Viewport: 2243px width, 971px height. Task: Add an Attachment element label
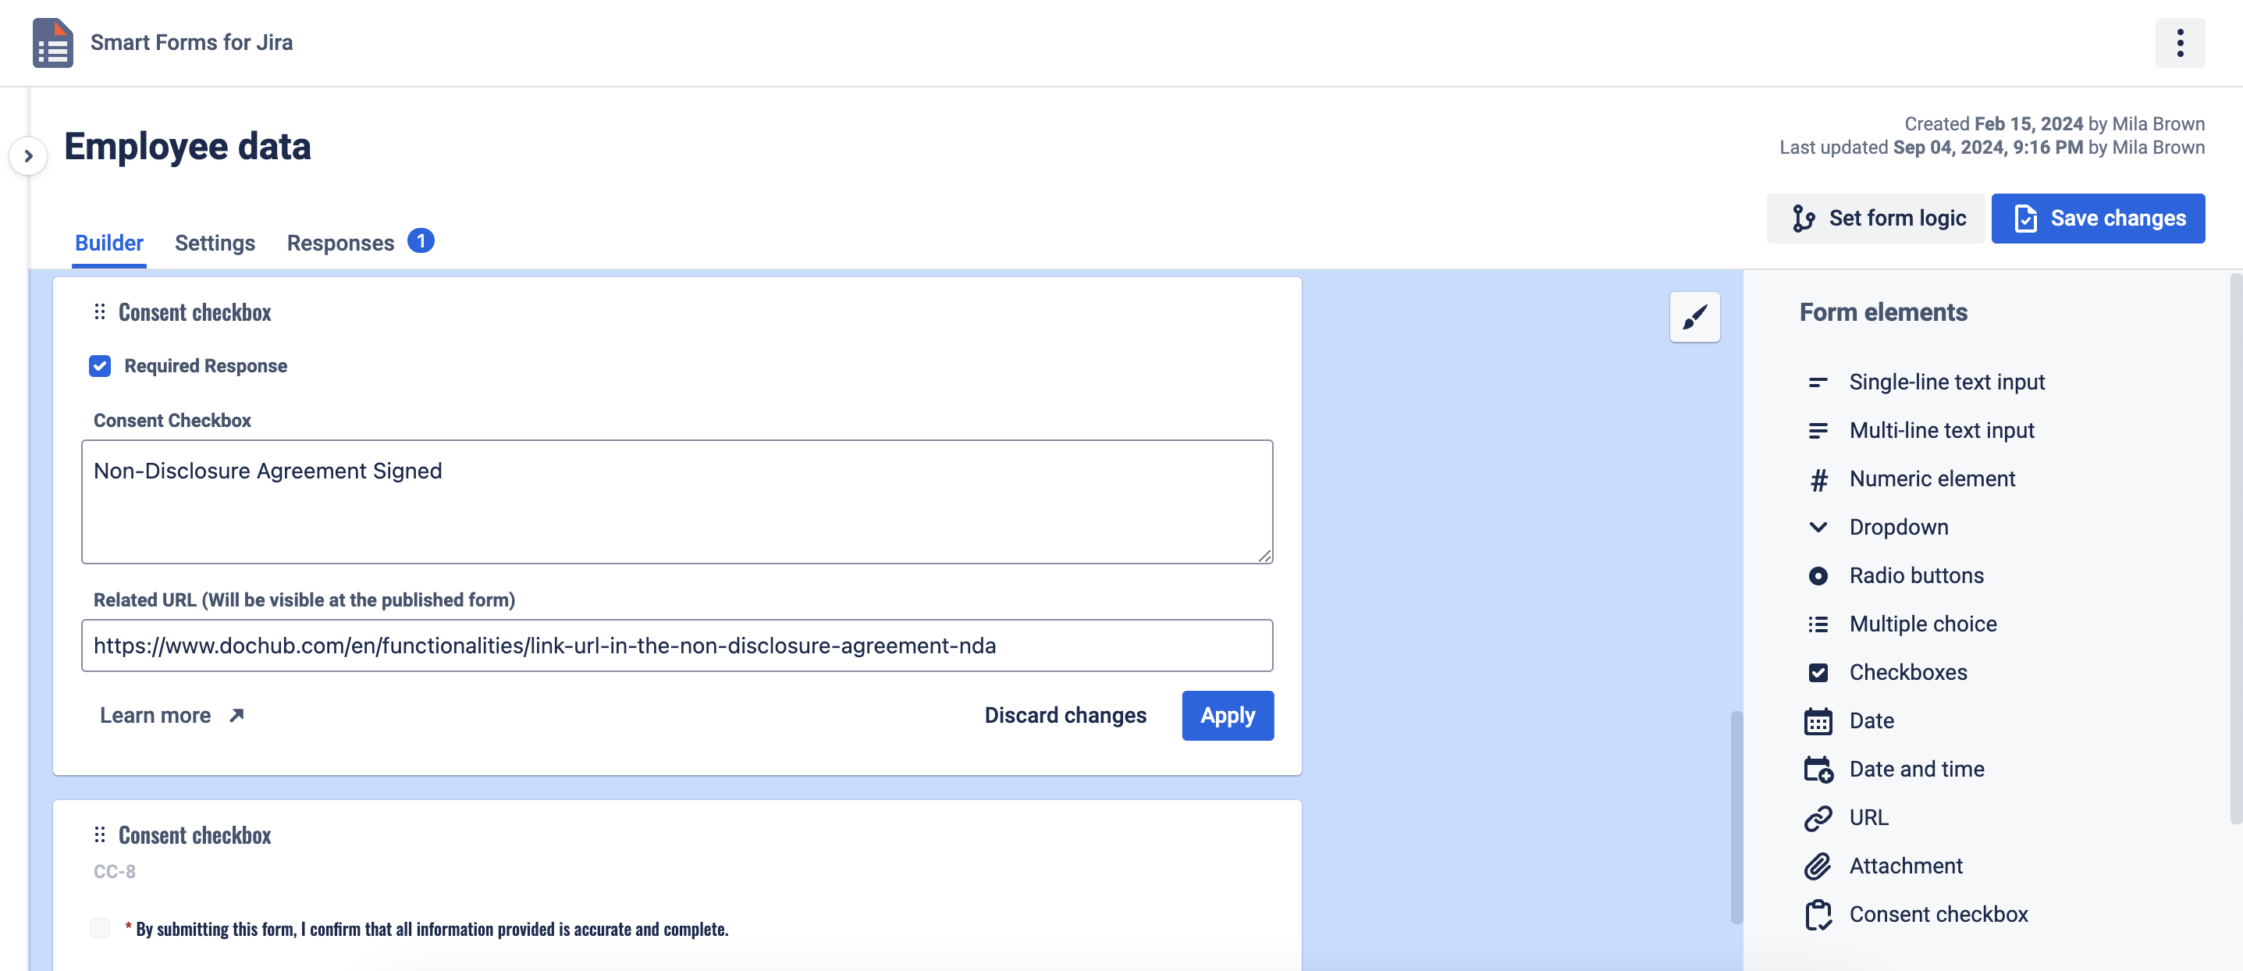point(1905,866)
